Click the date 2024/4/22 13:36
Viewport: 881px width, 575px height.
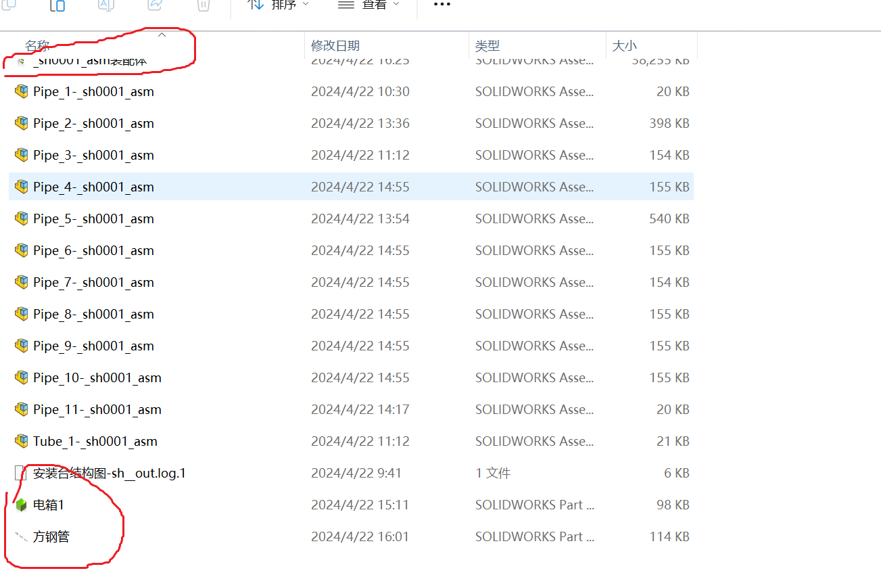(x=360, y=123)
